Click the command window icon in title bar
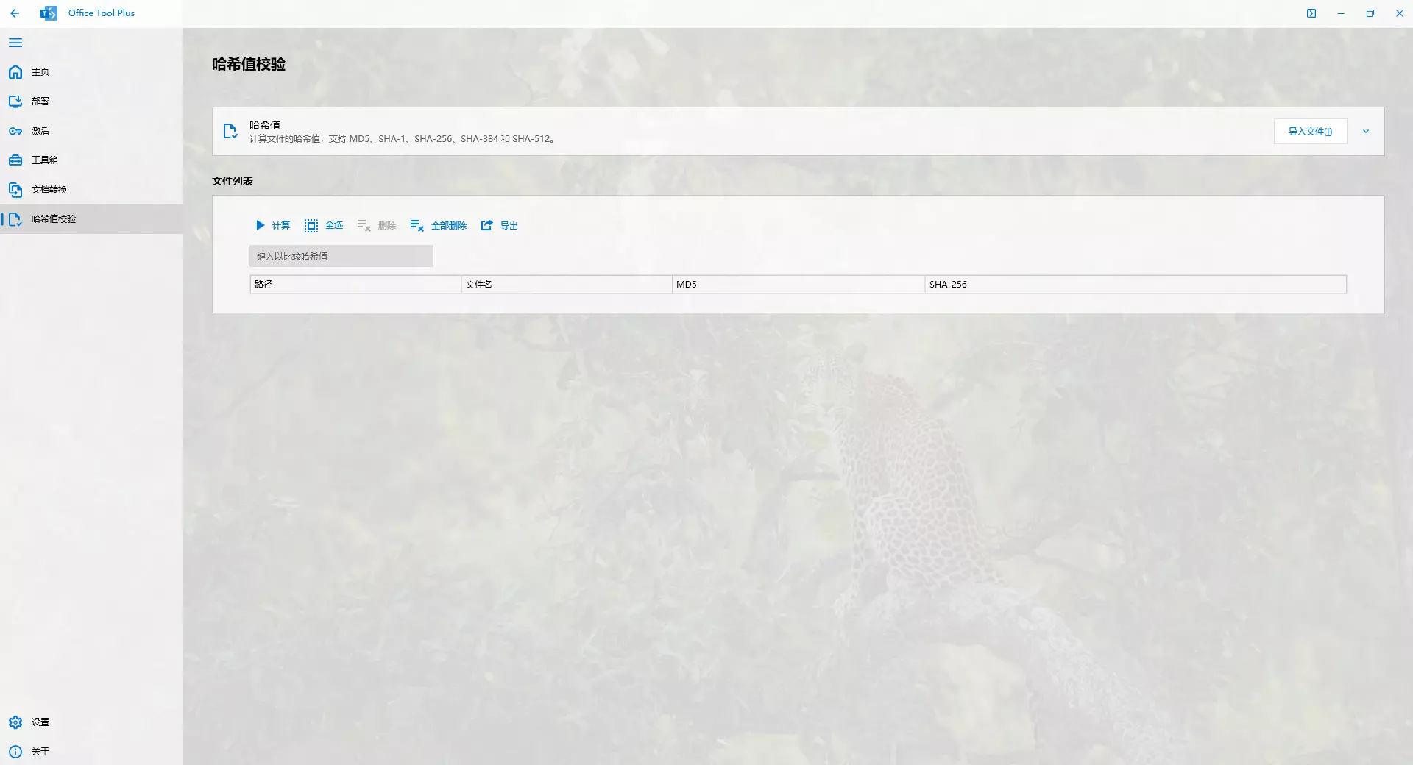The height and width of the screenshot is (765, 1413). point(1311,13)
